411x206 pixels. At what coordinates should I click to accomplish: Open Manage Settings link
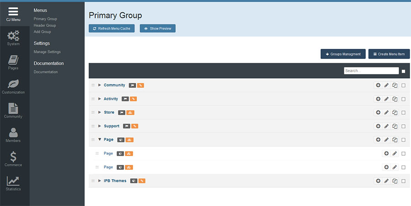[47, 52]
